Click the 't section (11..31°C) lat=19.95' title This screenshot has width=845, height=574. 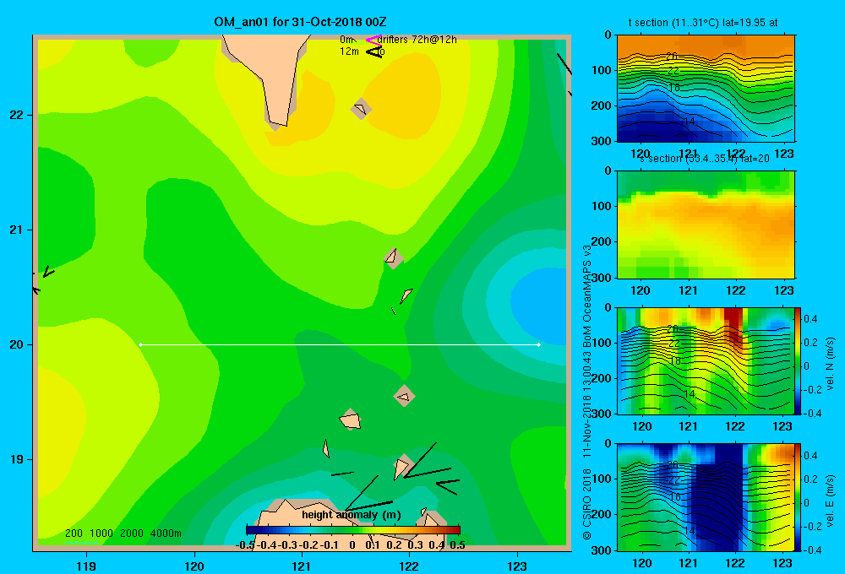703,23
